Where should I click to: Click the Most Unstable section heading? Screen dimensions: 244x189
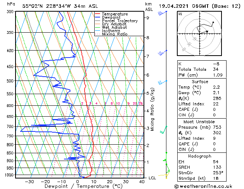[x=199, y=122]
